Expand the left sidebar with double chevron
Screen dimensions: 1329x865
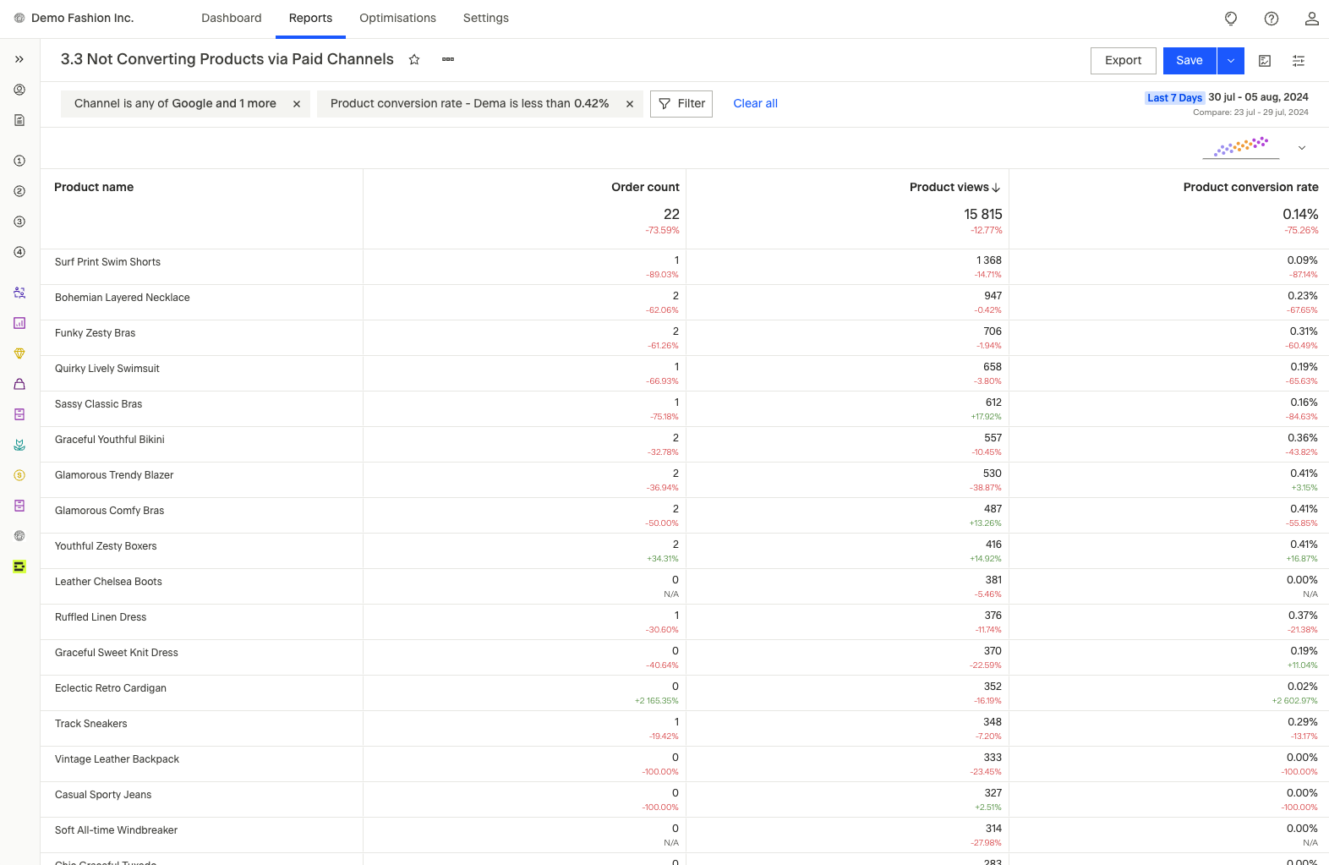19,59
